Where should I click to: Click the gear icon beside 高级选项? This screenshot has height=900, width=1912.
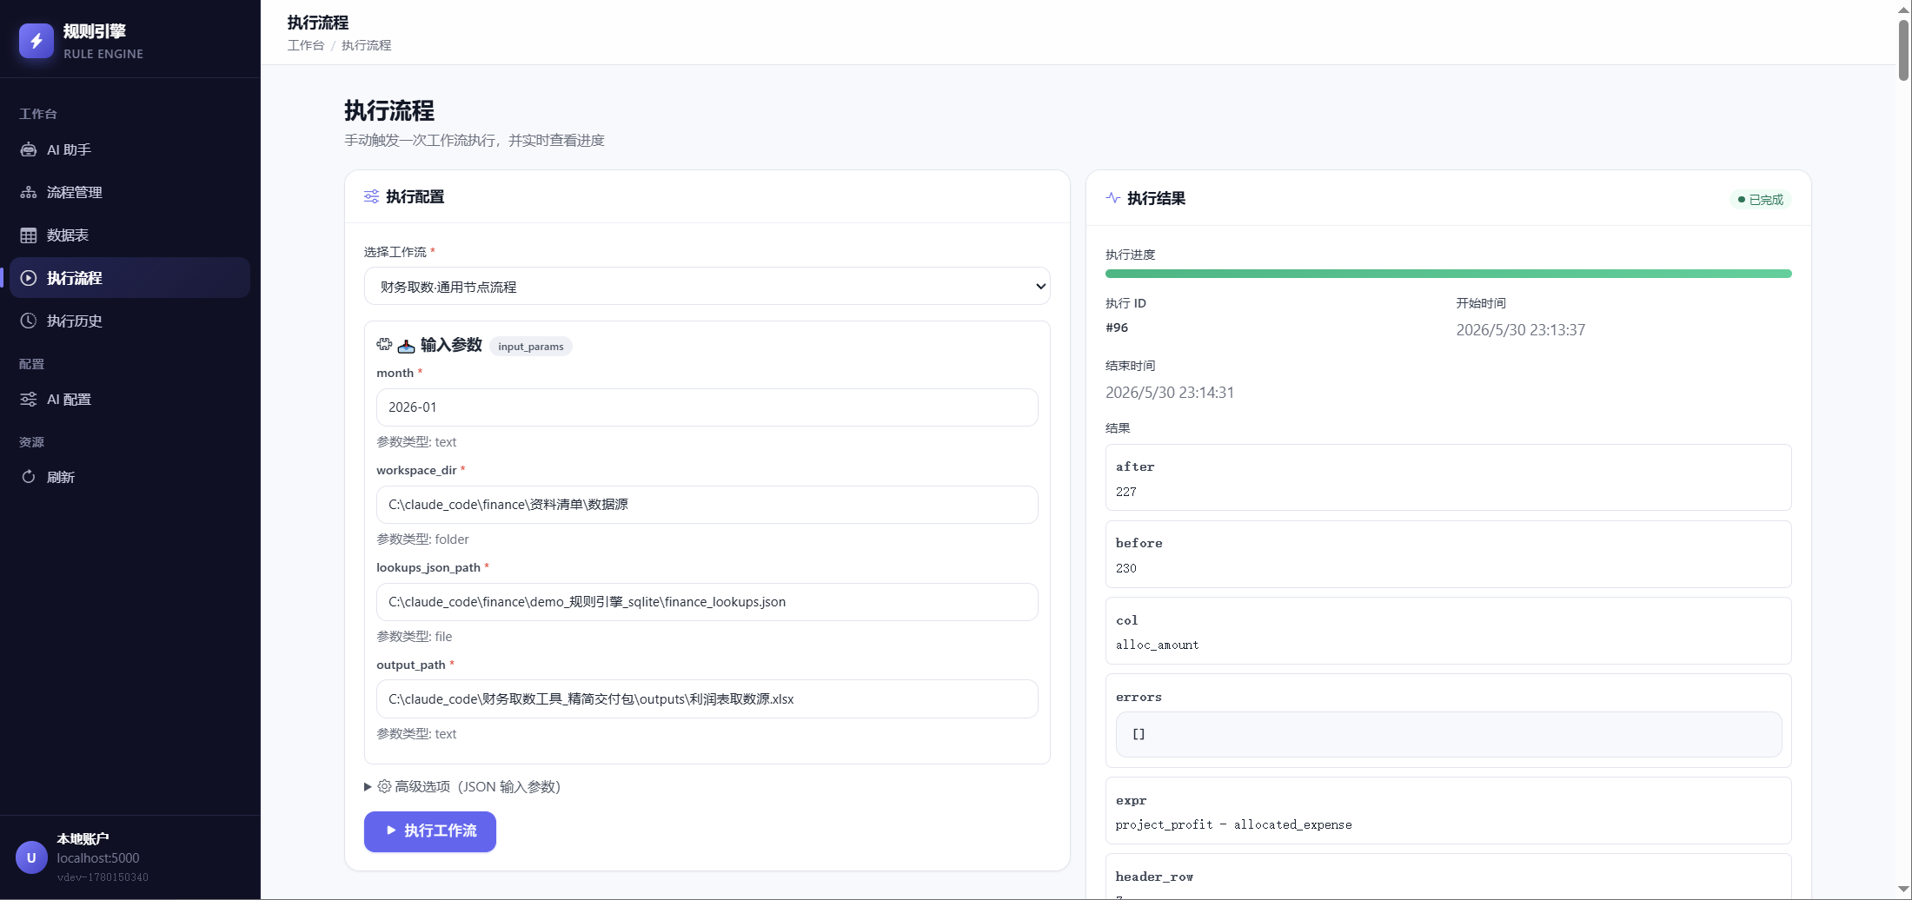tap(384, 786)
